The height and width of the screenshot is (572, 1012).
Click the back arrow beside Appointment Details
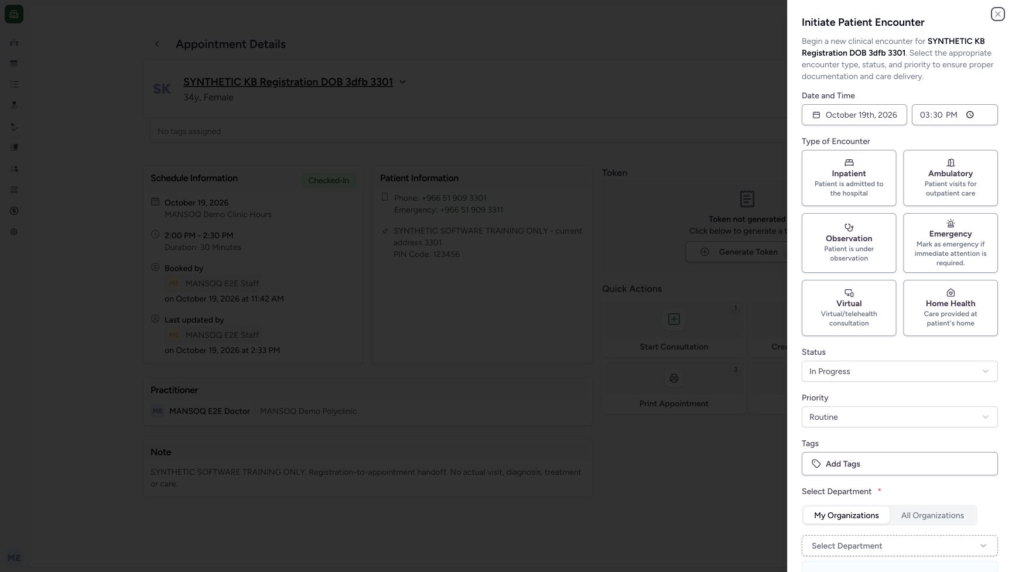157,44
